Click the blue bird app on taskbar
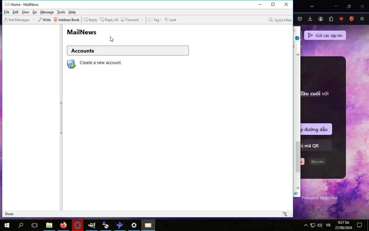The height and width of the screenshot is (231, 369). coord(120,225)
